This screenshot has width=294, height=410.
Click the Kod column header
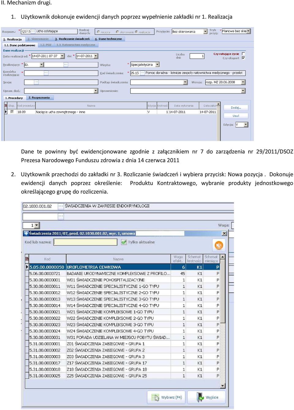pos(47,259)
